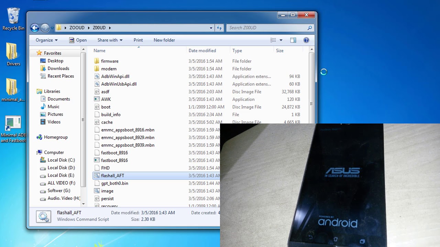Change your view icon
440x247 pixels.
click(273, 40)
